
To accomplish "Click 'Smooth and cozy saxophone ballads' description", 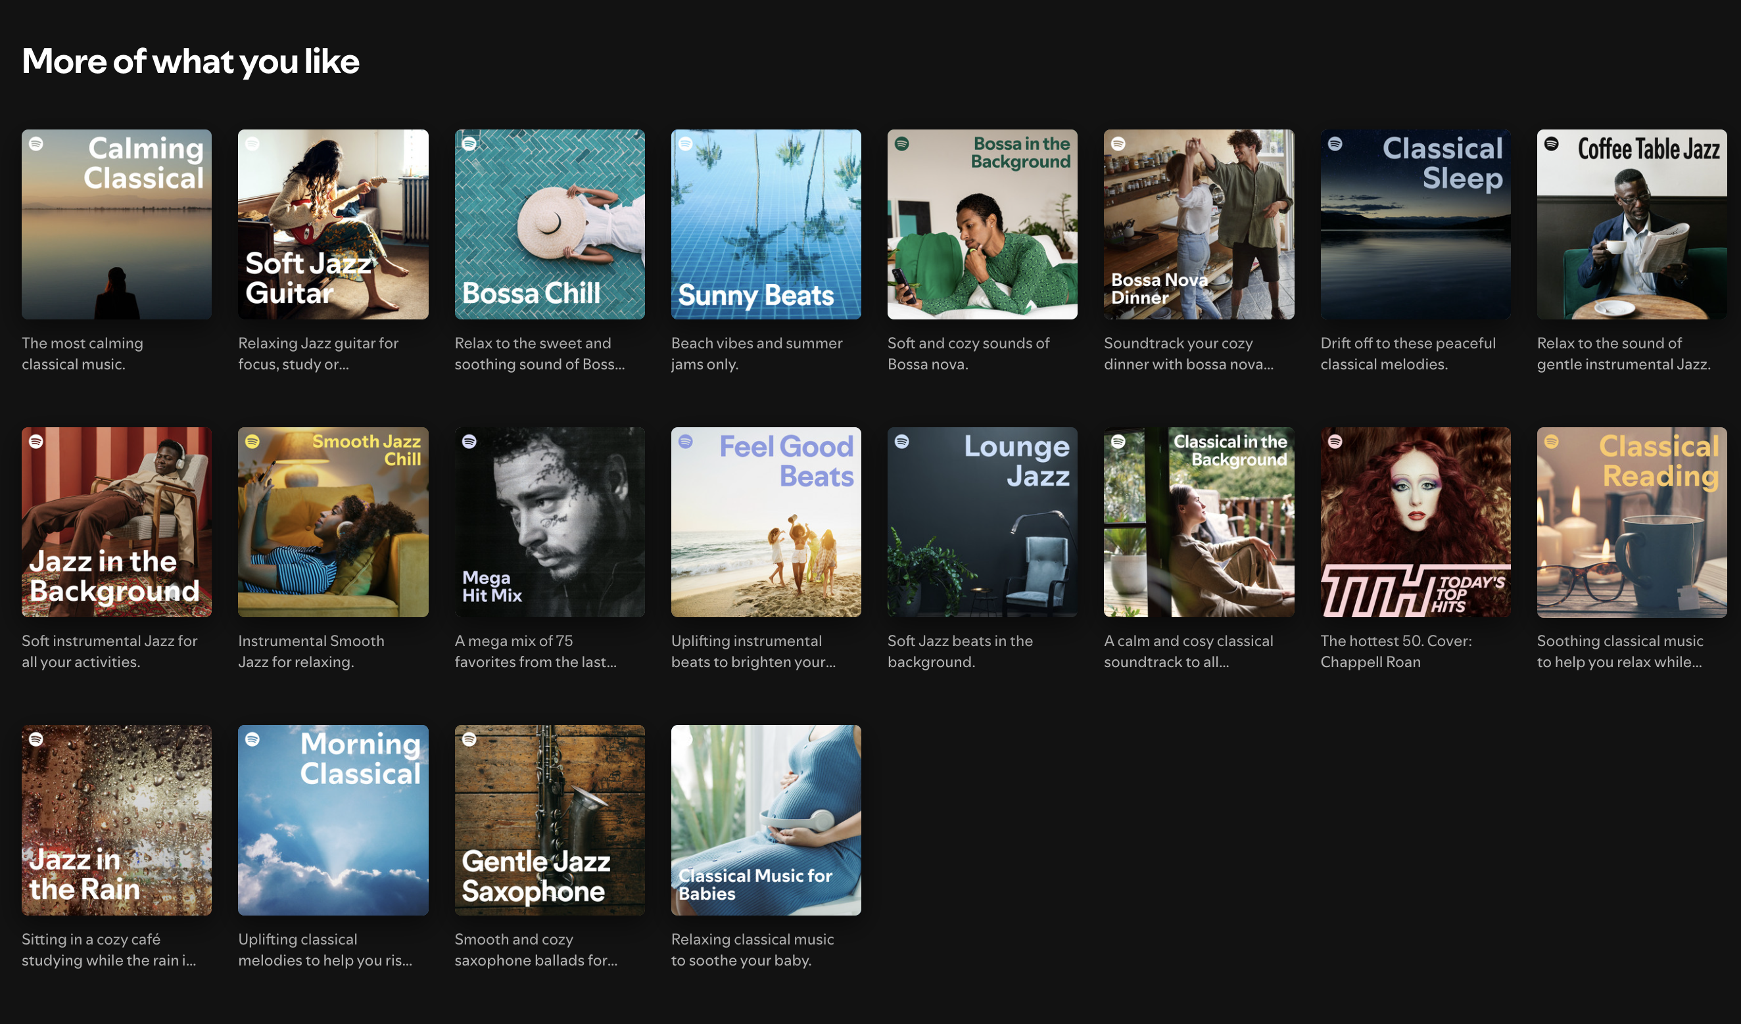I will point(536,950).
